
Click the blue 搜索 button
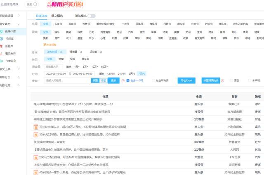pos(113,80)
